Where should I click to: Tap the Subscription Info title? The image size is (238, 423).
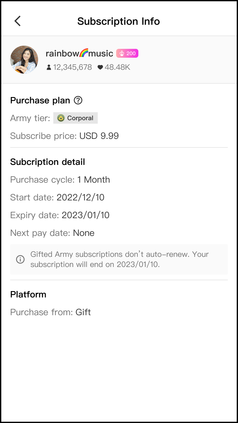(x=119, y=21)
